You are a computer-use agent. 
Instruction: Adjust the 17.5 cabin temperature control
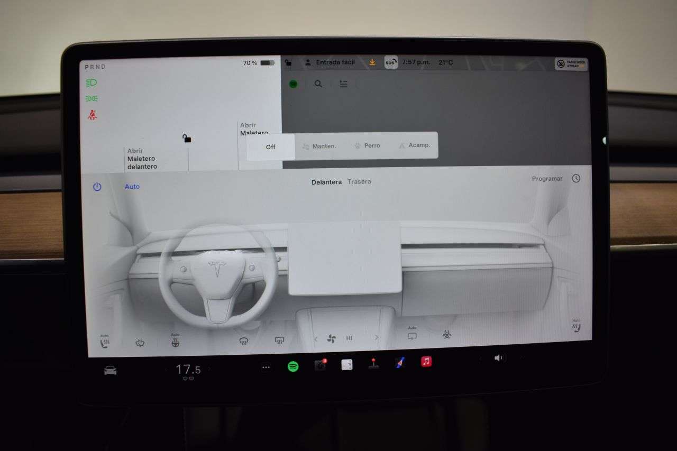click(189, 369)
